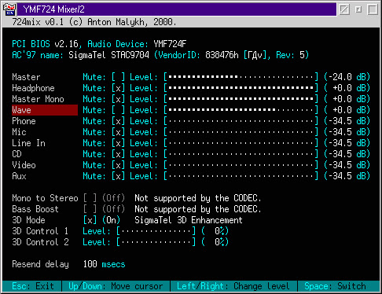Unmute the Aux channel checkbox
This screenshot has height=294, width=382.
pyautogui.click(x=118, y=176)
